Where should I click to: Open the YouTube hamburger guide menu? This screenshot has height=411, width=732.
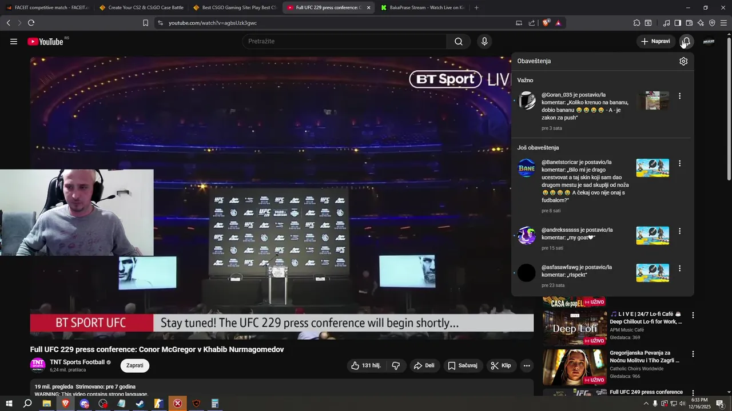pyautogui.click(x=14, y=42)
